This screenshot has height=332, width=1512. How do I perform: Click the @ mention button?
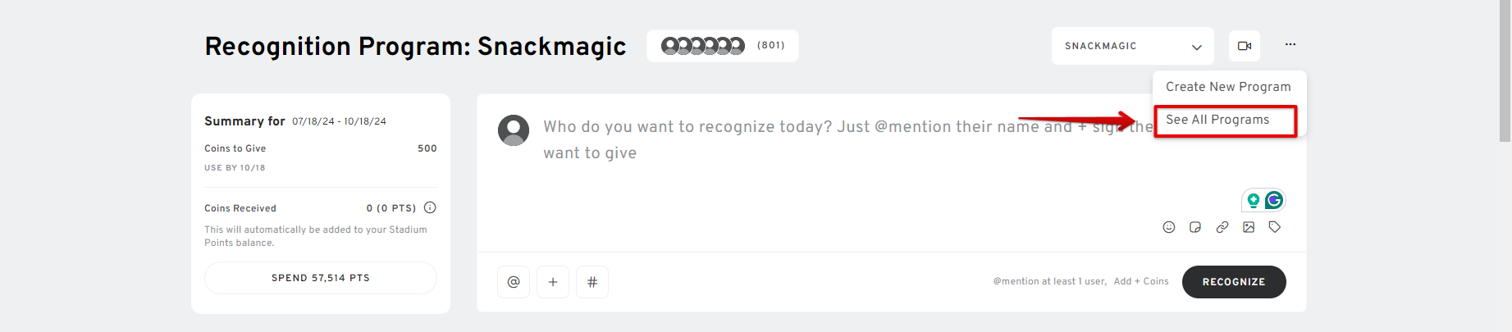point(514,282)
